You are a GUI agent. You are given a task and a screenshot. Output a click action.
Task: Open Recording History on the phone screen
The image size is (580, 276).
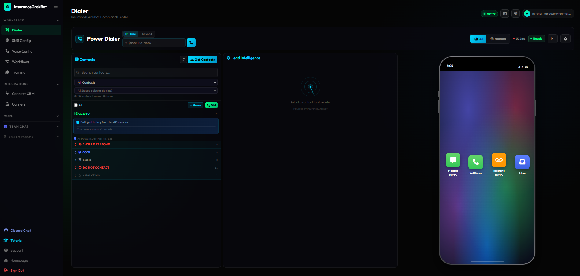pyautogui.click(x=499, y=160)
